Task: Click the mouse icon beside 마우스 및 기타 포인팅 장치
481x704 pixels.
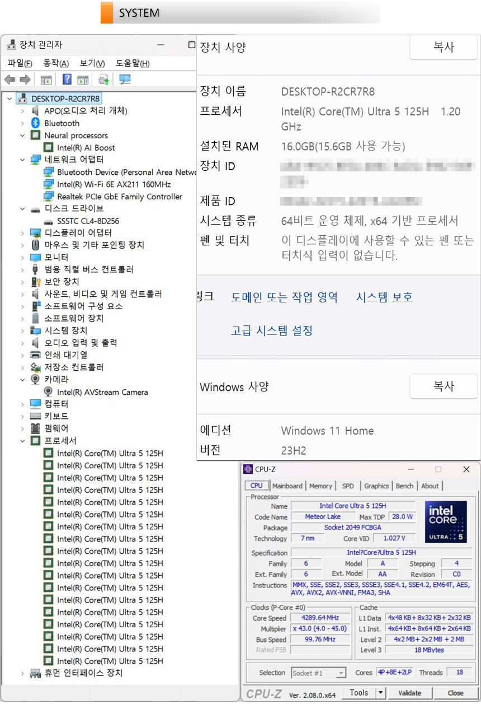Action: click(35, 245)
